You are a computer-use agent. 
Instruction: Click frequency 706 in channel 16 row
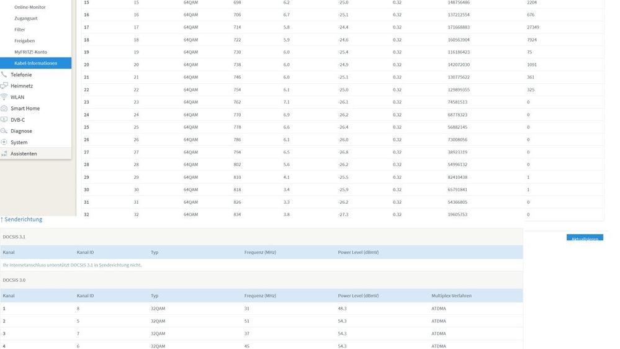tap(237, 15)
